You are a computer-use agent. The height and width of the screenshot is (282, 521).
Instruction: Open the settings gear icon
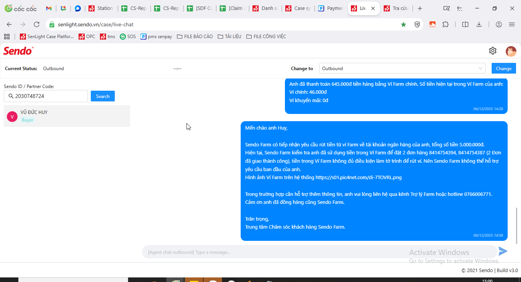pos(493,51)
